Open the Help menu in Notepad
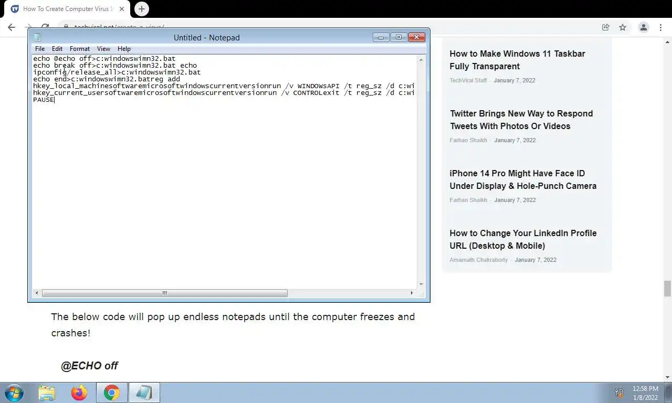672x403 pixels. (124, 49)
